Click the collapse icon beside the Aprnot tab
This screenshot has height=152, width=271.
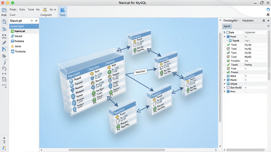[x=268, y=26]
